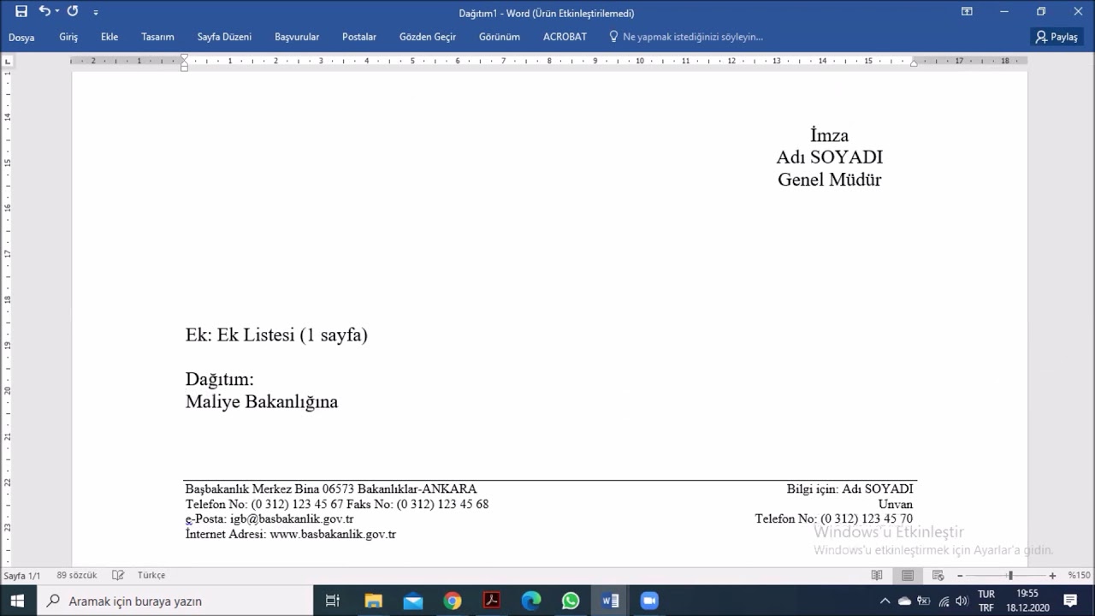Viewport: 1095px width, 616px height.
Task: Click the volume speaker tray icon
Action: pos(962,601)
